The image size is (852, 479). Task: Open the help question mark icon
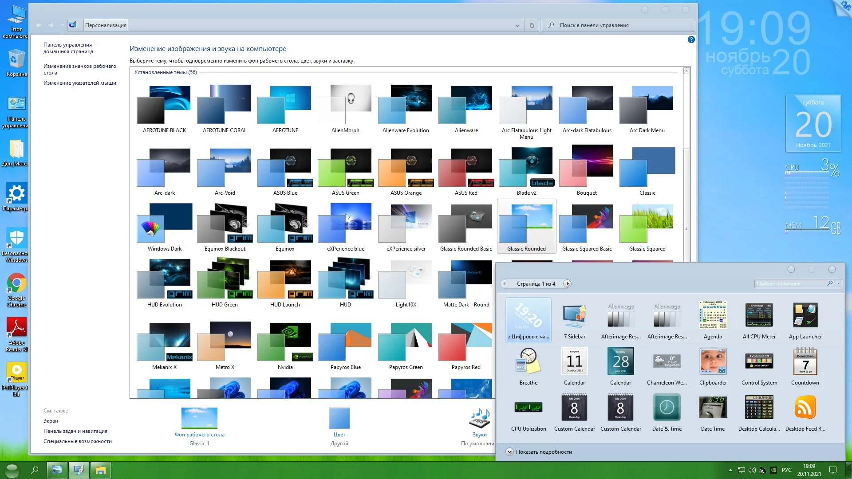[691, 39]
